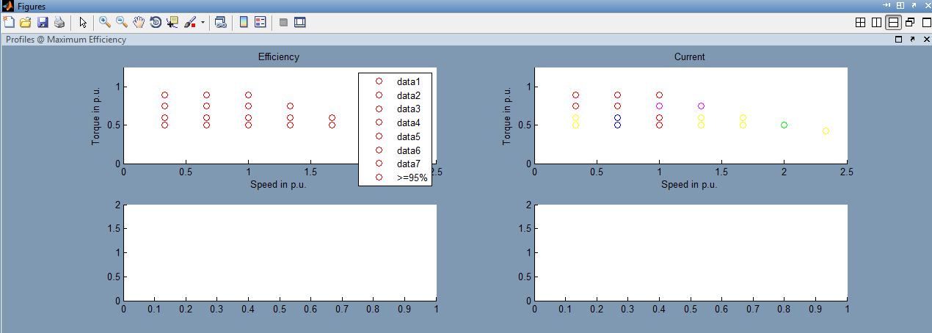
Task: Switch to the tiled grid layout
Action: 861,23
